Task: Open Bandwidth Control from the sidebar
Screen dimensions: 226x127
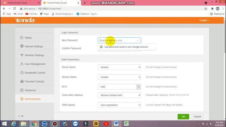Action: (35, 73)
